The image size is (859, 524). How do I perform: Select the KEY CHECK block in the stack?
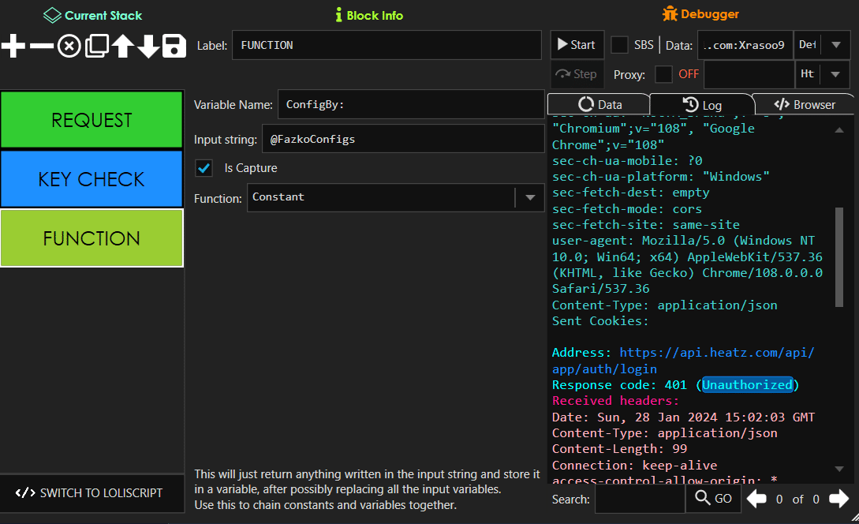coord(92,179)
